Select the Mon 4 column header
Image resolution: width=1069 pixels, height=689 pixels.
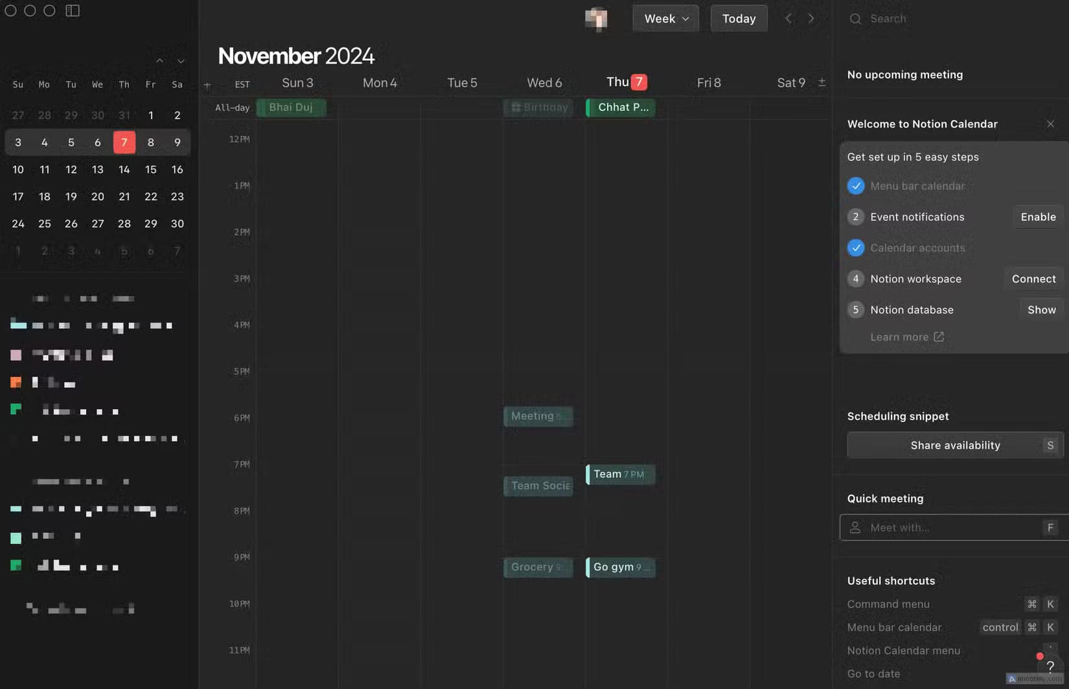pos(380,83)
